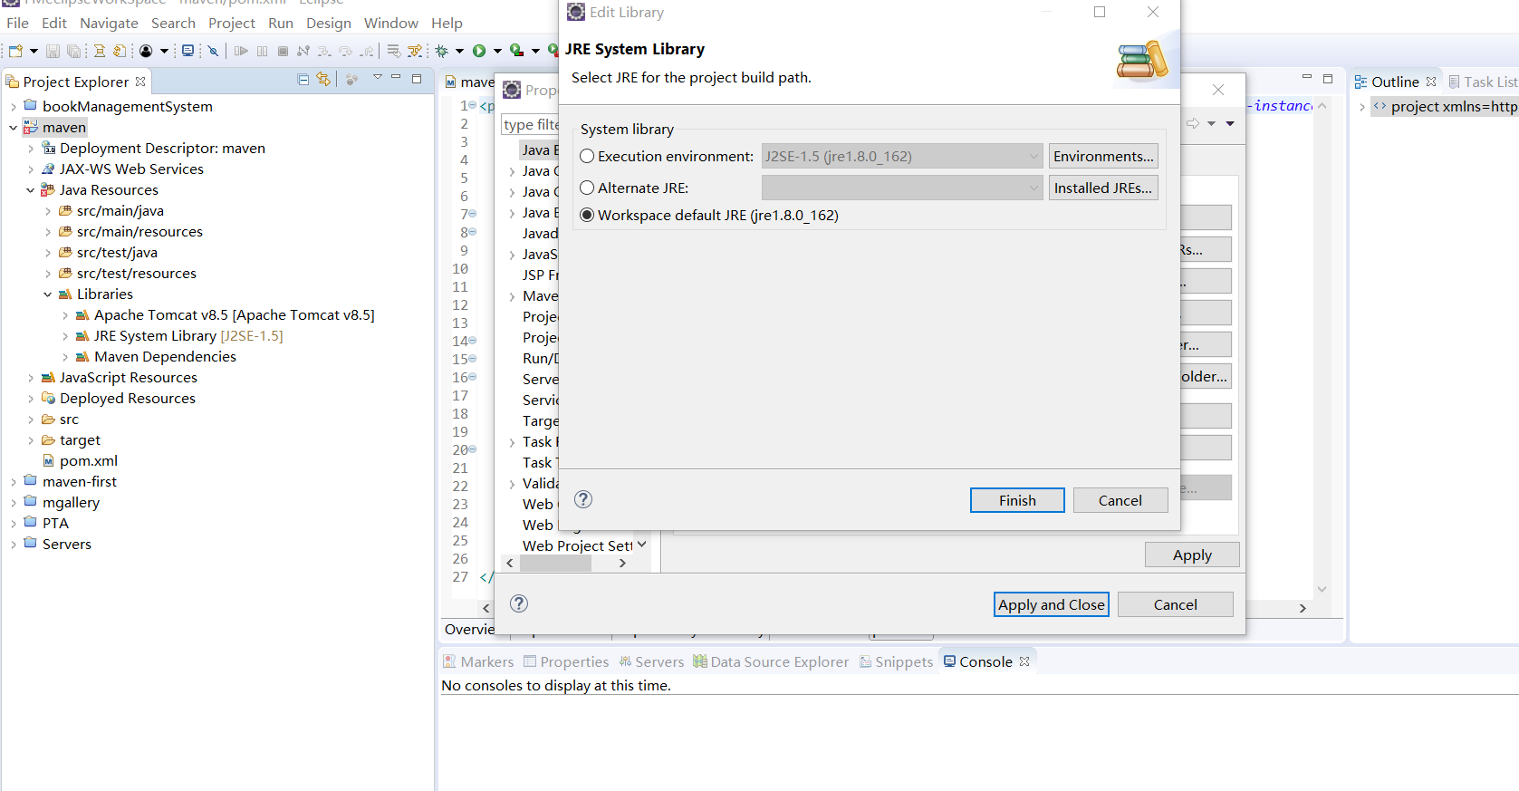The image size is (1519, 791).
Task: Click right scroll arrow of properties list
Action: pos(622,563)
